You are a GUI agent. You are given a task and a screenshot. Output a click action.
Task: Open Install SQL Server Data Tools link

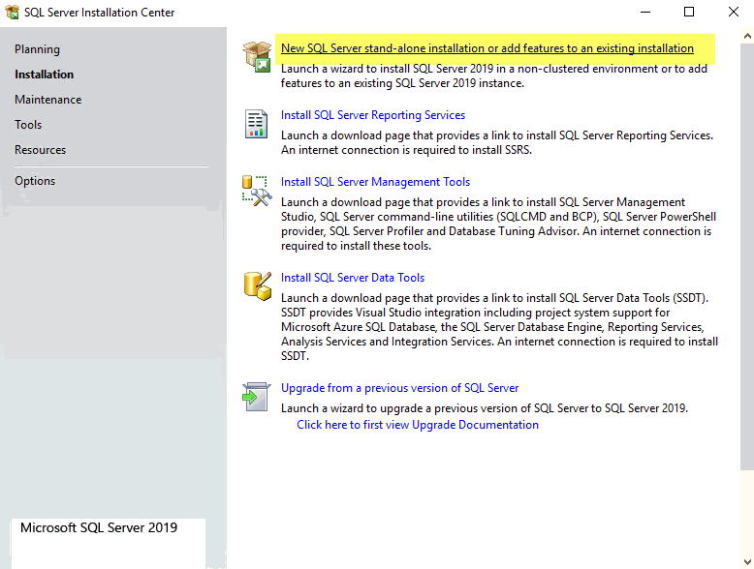(x=352, y=278)
